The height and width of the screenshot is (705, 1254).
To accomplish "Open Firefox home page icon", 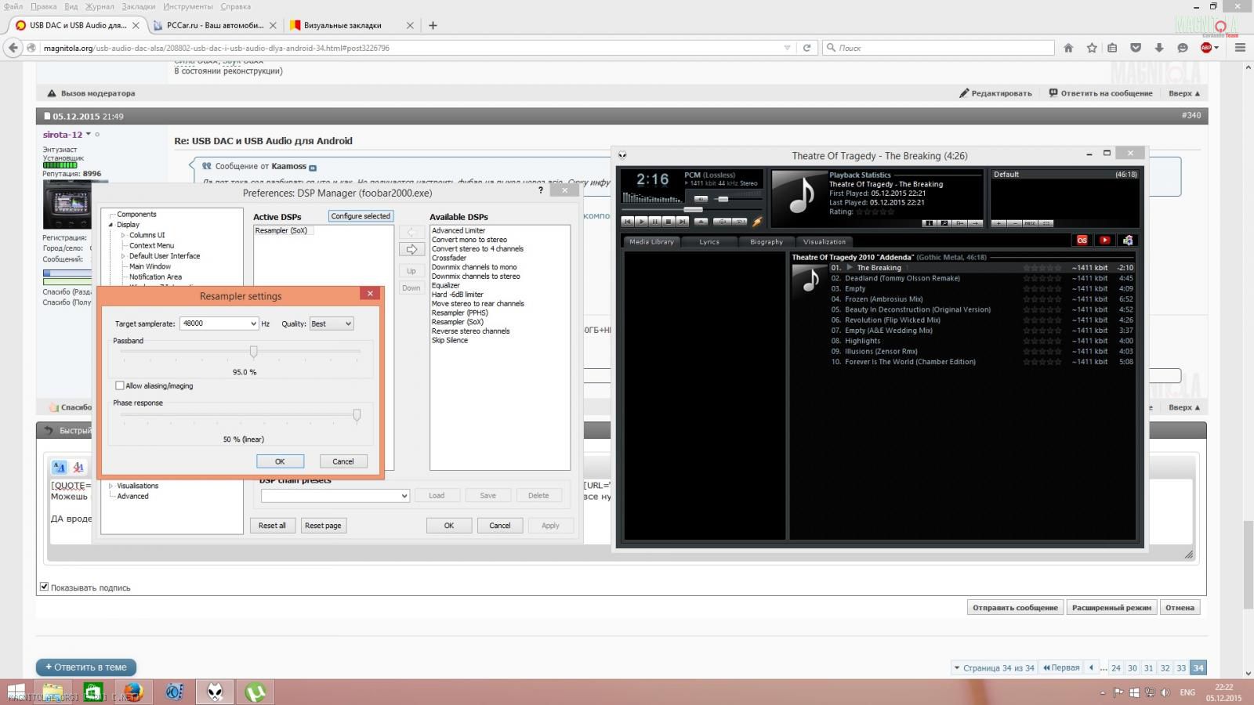I will coord(1068,48).
